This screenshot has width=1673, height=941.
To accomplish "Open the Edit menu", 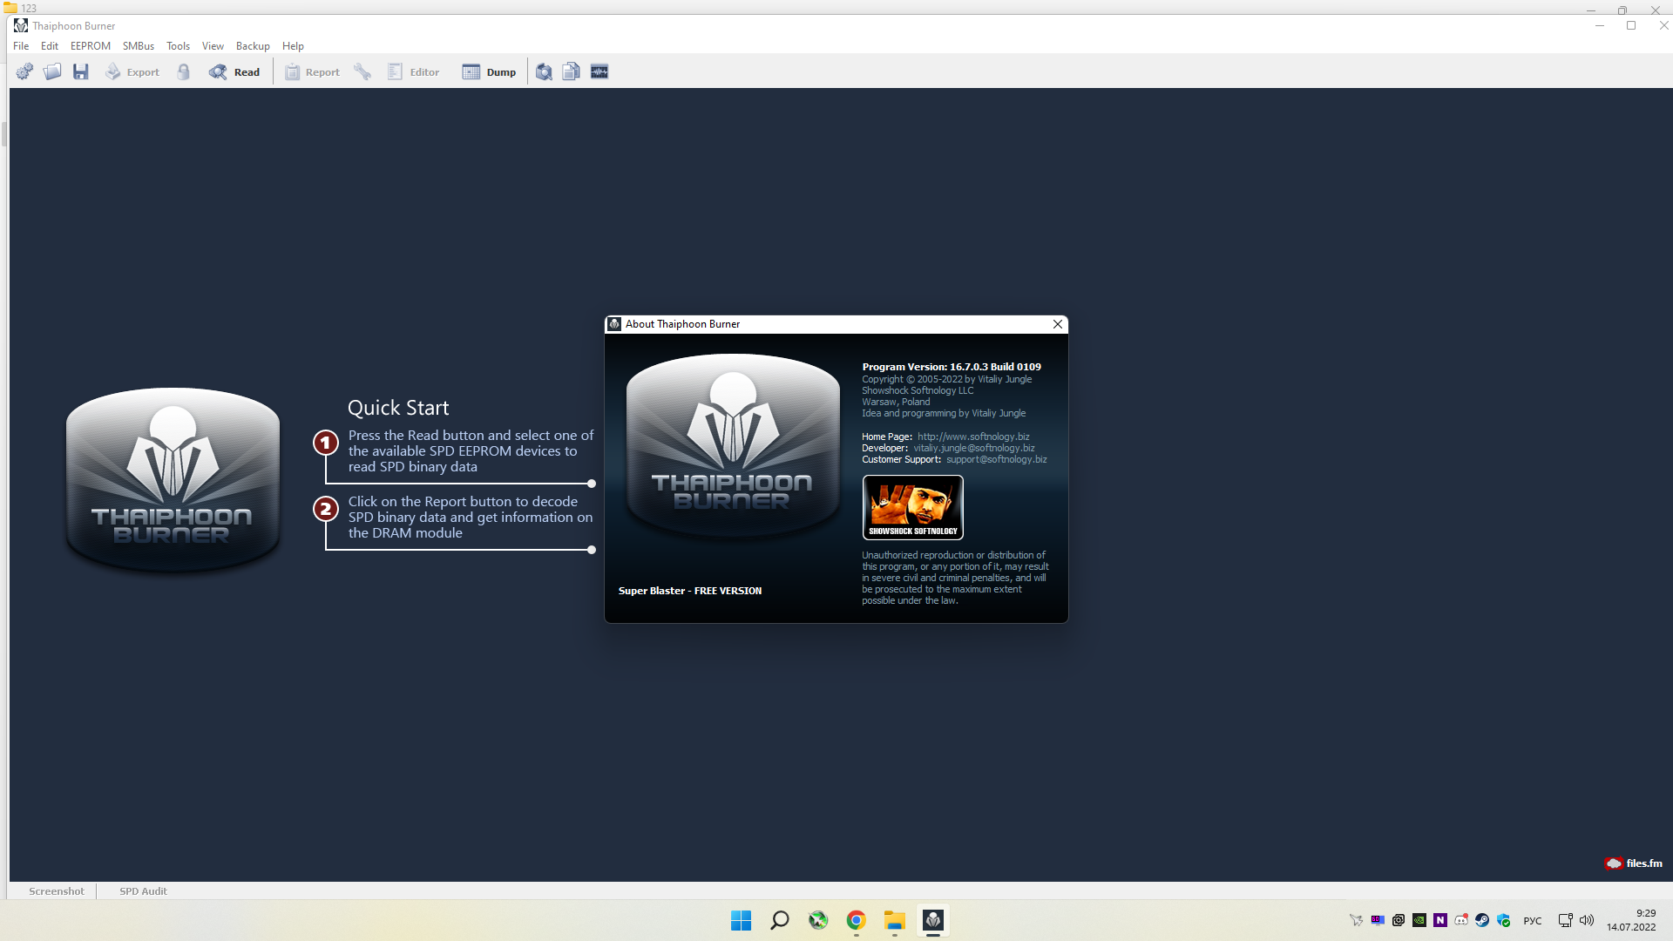I will (x=50, y=46).
